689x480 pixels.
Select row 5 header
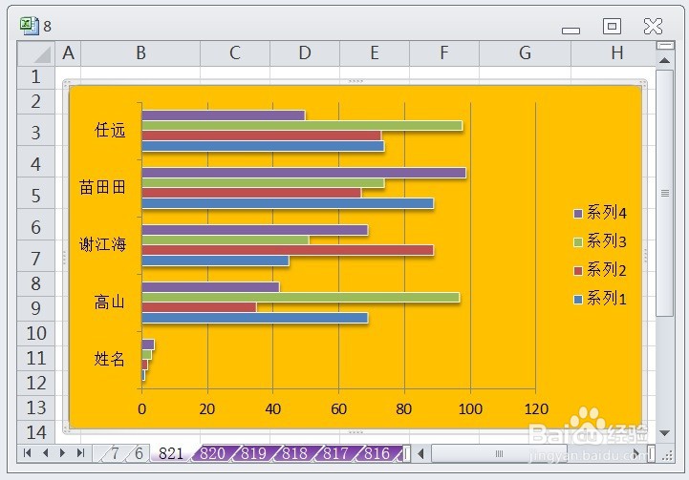[36, 195]
